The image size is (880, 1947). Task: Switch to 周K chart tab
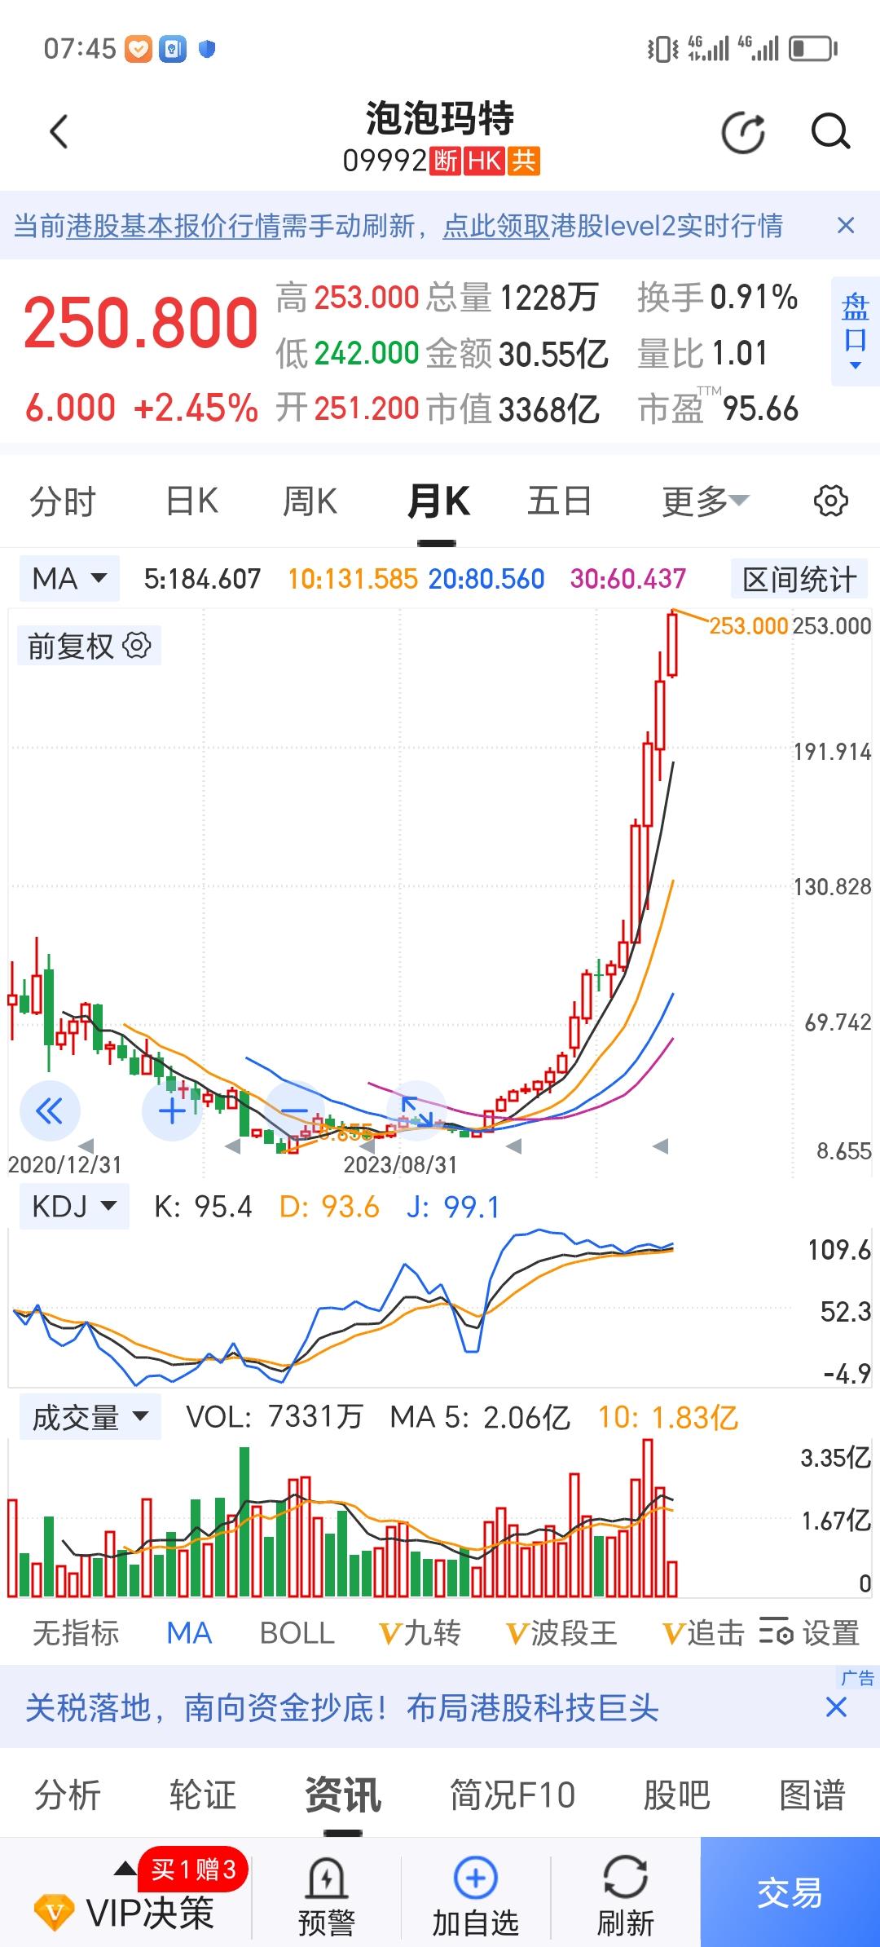click(x=310, y=501)
